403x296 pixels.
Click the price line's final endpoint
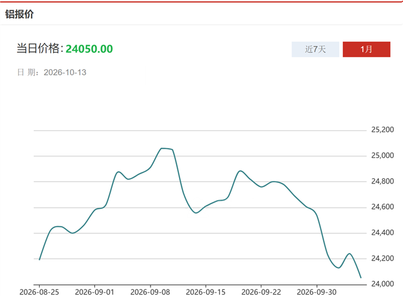[361, 278]
